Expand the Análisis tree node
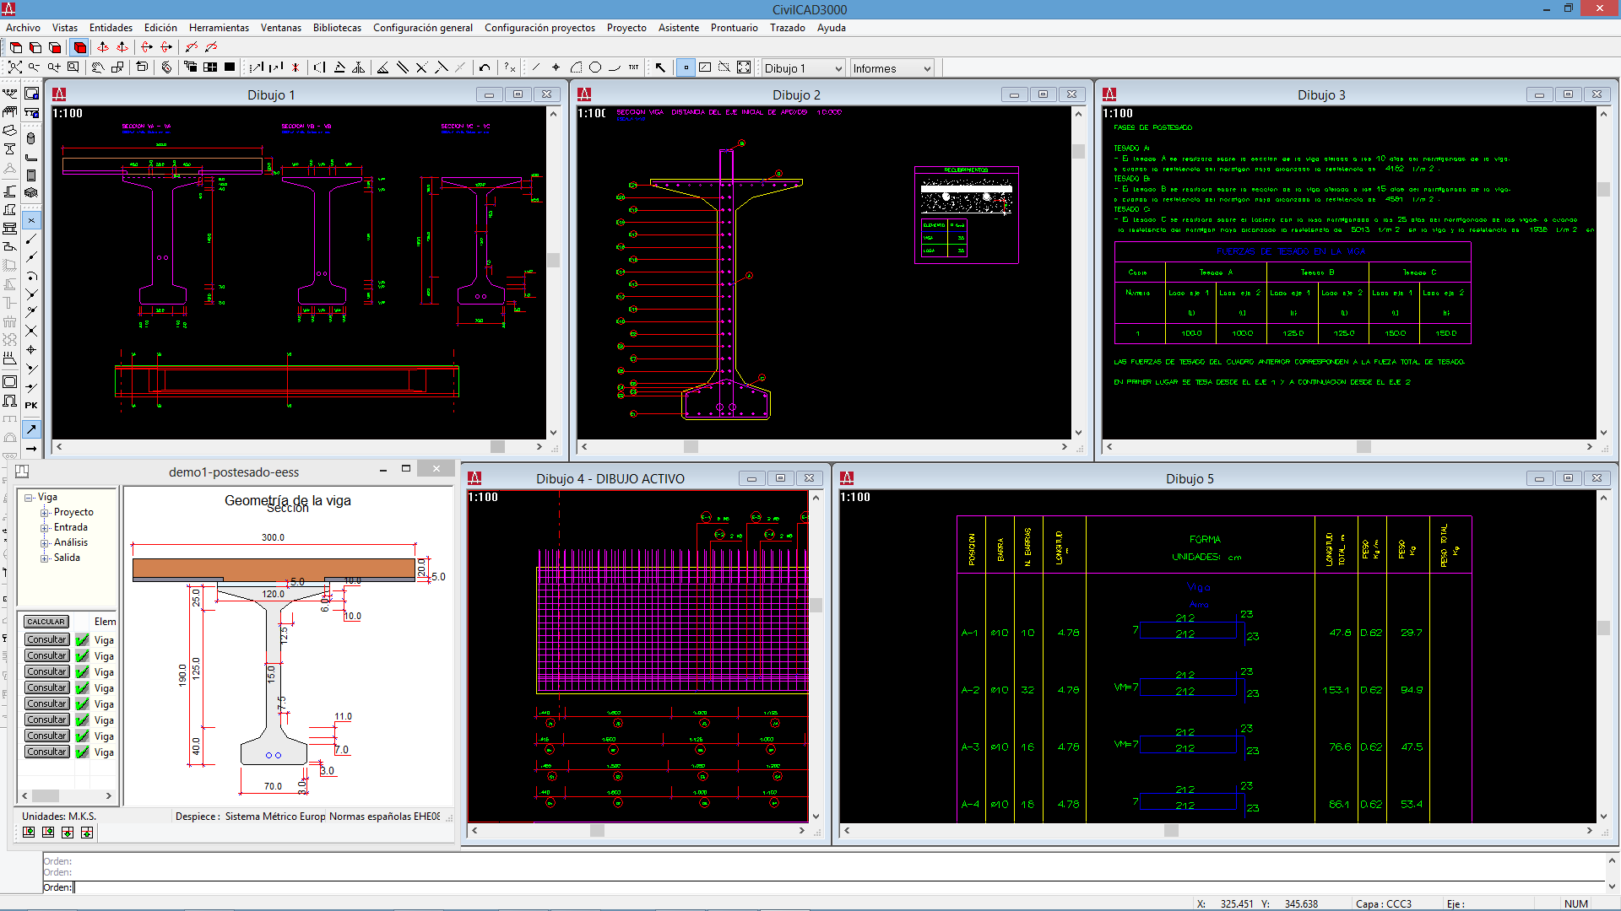The height and width of the screenshot is (911, 1621). (45, 543)
